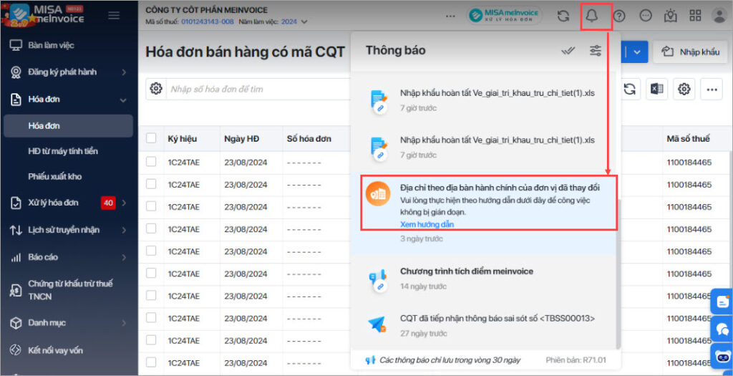
Task: Click the Ký hiệu column header
Action: click(183, 138)
